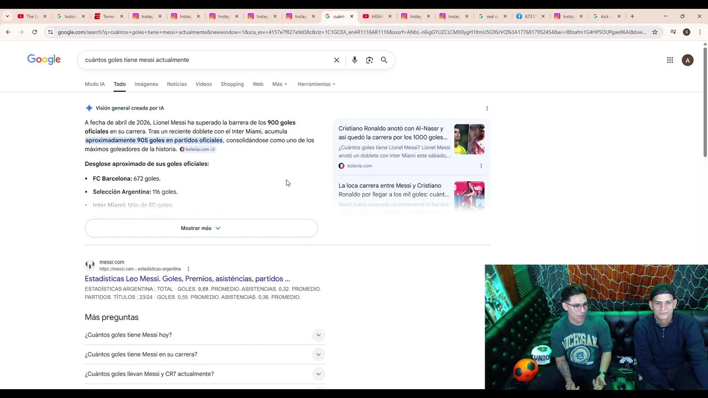Open AI overview three-dot options
Image resolution: width=708 pixels, height=398 pixels.
click(487, 108)
